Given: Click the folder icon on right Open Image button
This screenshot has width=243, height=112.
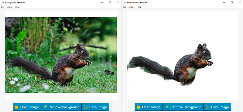Looking at the screenshot, I should pyautogui.click(x=139, y=107).
